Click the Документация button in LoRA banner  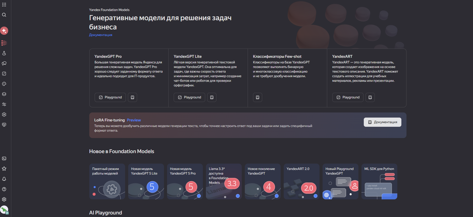pyautogui.click(x=382, y=122)
